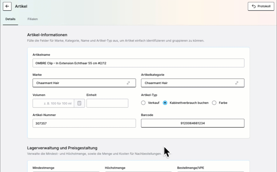This screenshot has width=277, height=172.
Task: Select the Verkauf radio button
Action: click(143, 103)
